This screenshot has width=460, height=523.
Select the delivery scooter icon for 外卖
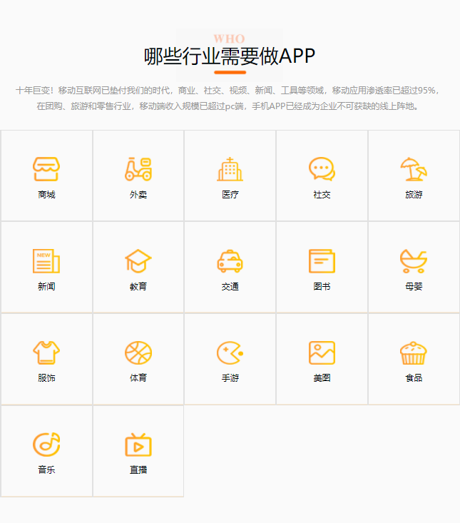click(138, 169)
